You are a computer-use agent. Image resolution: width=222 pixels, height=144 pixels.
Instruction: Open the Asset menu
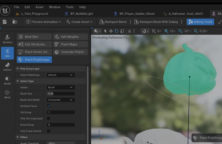(x=39, y=7)
